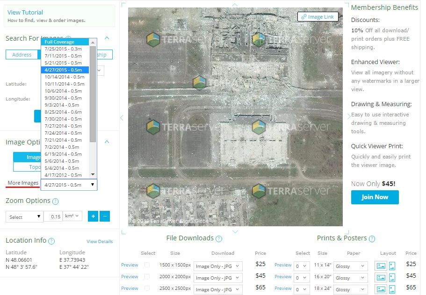The width and height of the screenshot is (426, 295).
Task: Select 10/14/2014 - 0.5m image date
Action: click(65, 77)
